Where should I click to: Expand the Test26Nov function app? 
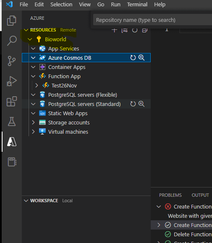(37, 85)
